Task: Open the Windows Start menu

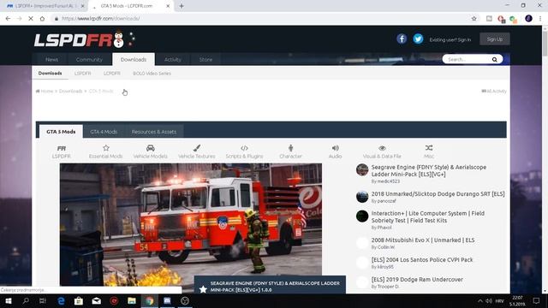Action: (9, 300)
